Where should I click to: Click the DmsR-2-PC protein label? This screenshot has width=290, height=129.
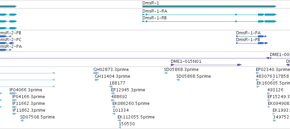(10, 40)
